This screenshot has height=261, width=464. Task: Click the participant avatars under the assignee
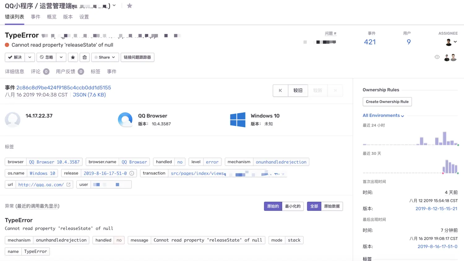450,57
